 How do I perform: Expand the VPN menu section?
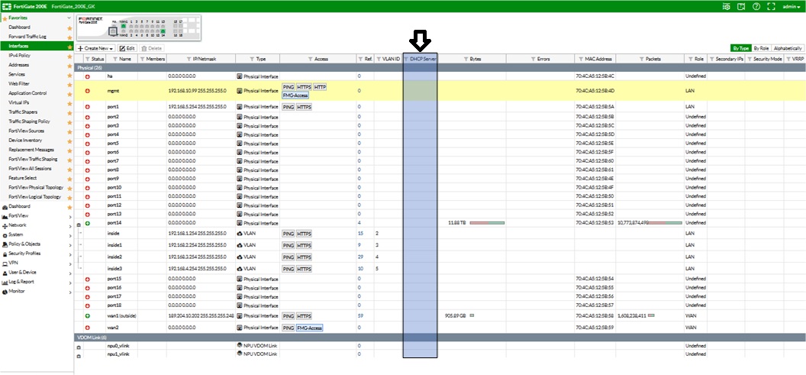(x=69, y=263)
